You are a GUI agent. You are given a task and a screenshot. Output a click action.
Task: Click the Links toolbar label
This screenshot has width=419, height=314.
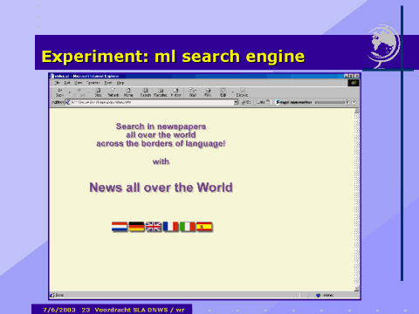click(x=262, y=102)
